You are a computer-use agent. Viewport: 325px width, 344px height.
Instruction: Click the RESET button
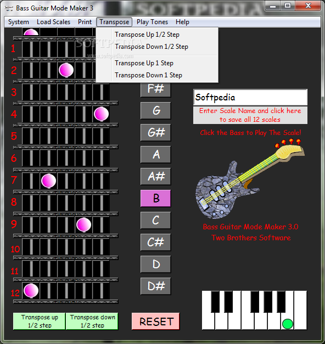(156, 322)
